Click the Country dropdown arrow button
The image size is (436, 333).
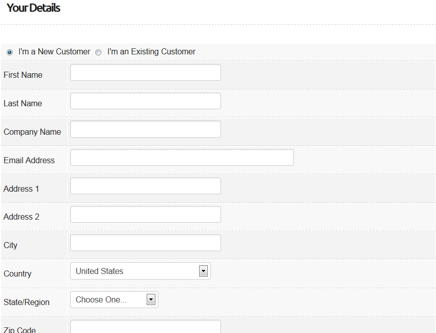pos(203,271)
